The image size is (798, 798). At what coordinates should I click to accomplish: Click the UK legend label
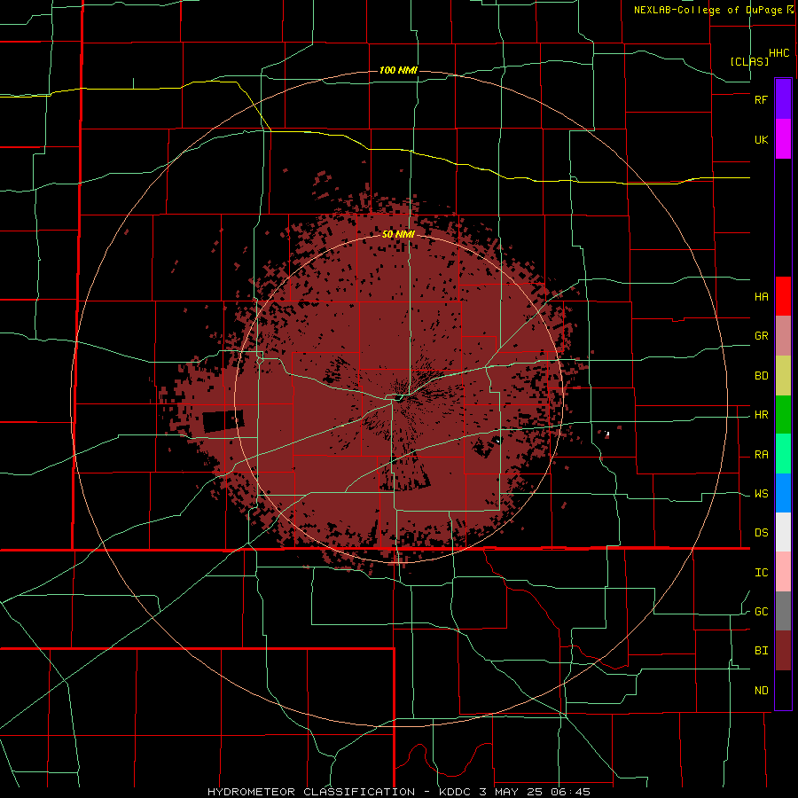coord(761,140)
